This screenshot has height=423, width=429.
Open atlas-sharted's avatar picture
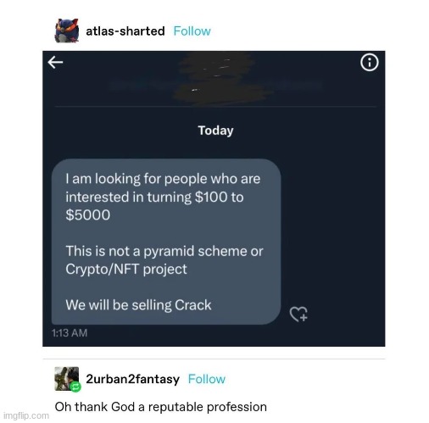pyautogui.click(x=67, y=31)
